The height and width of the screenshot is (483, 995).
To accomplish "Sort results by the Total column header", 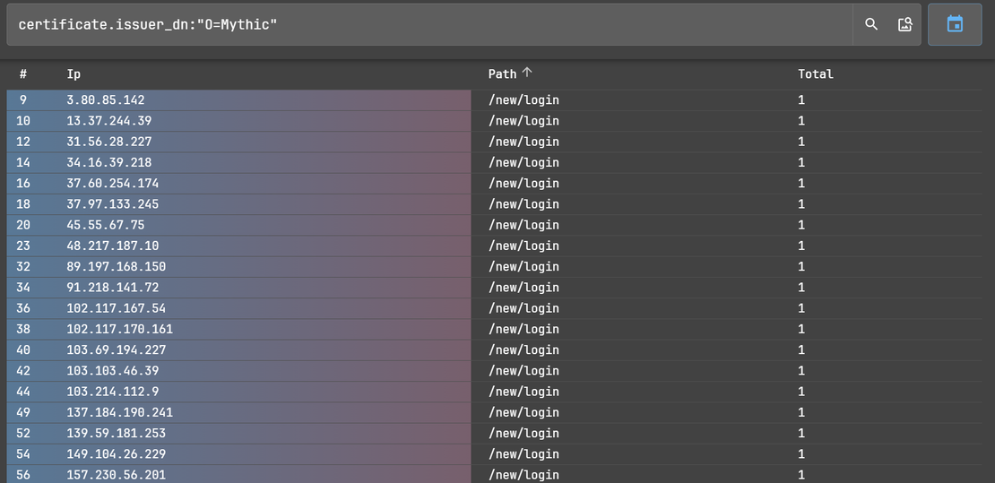I will pyautogui.click(x=815, y=74).
